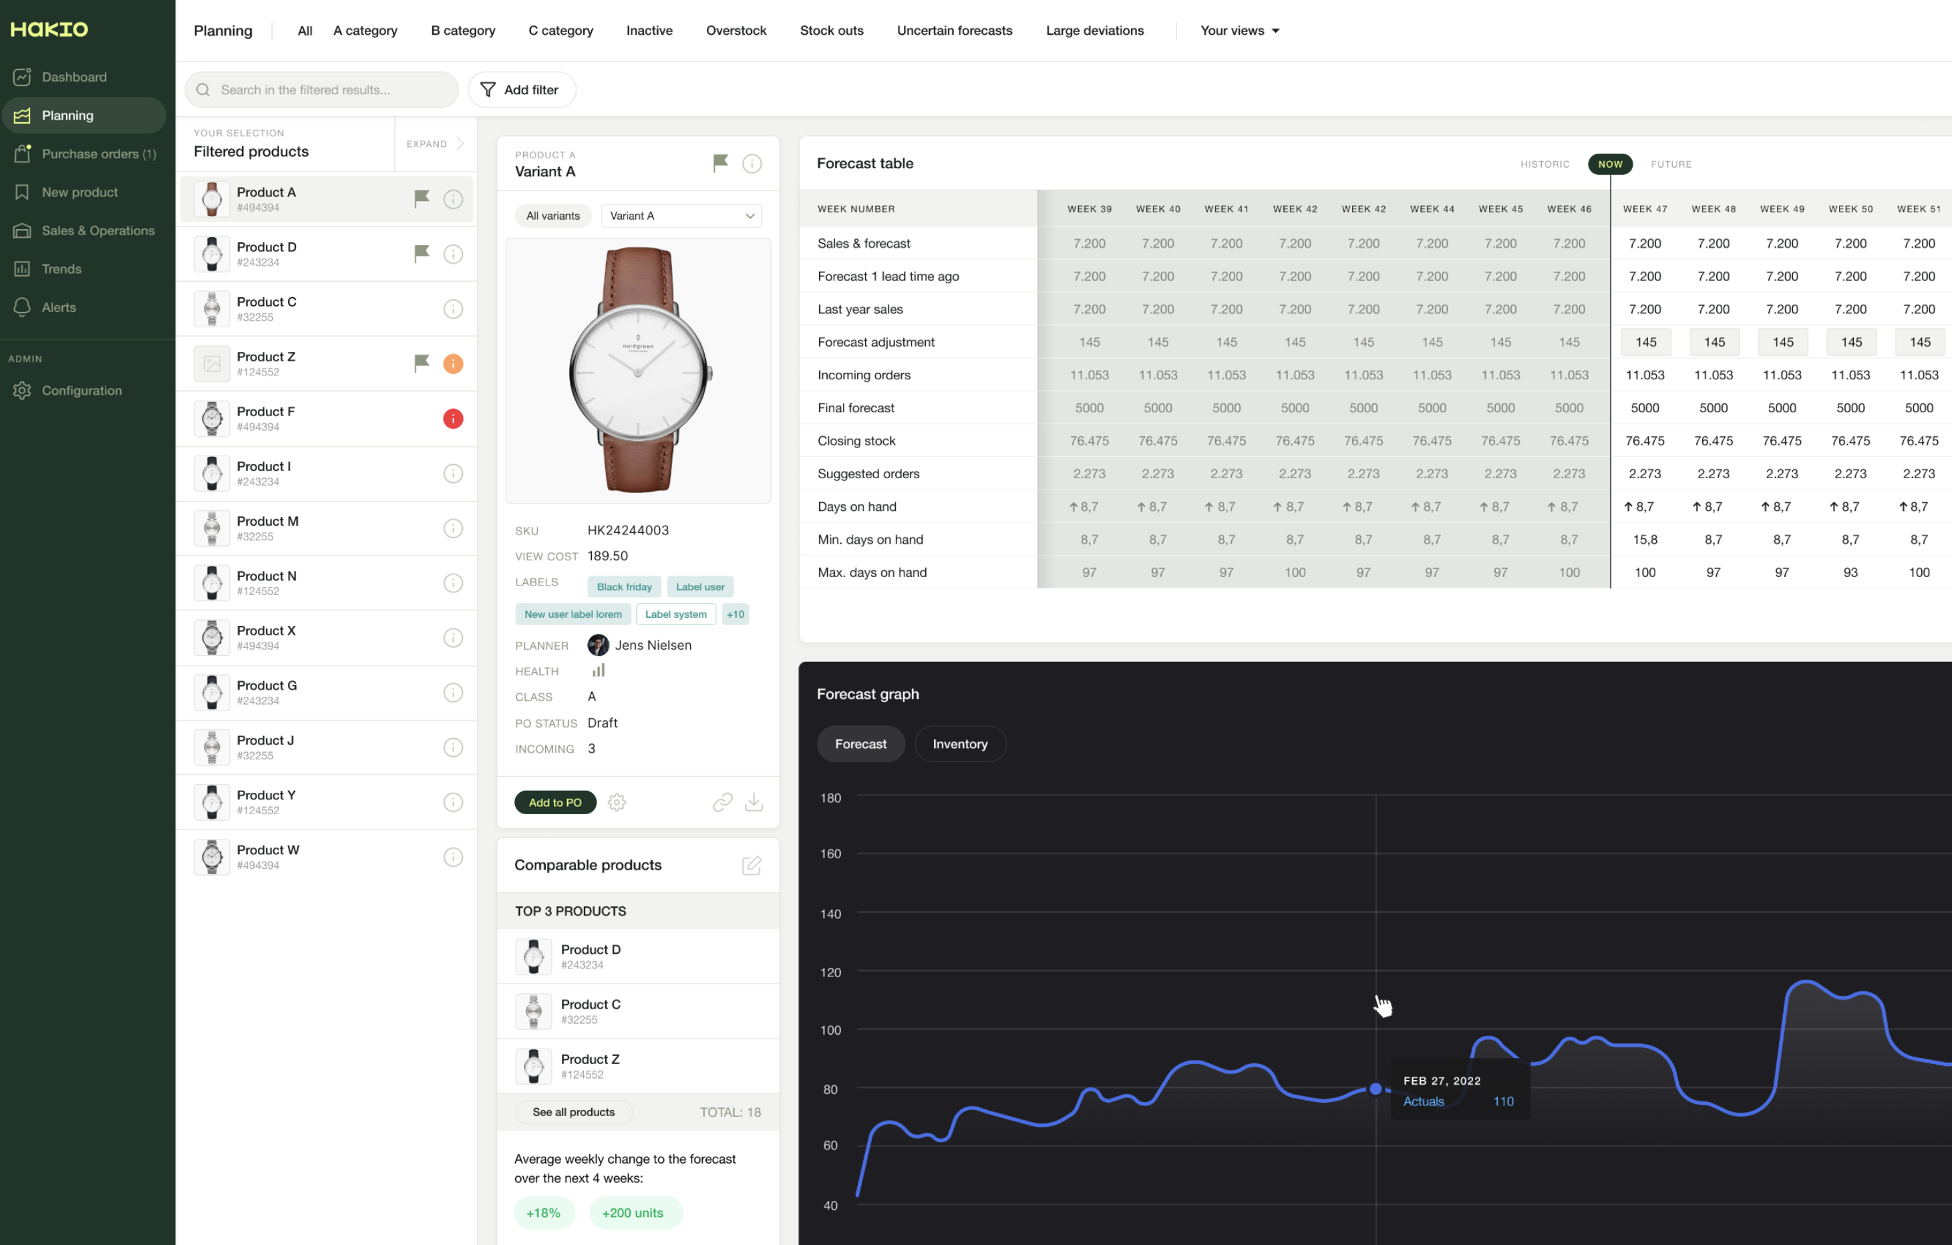Switch to the Stock outs tab
The height and width of the screenshot is (1245, 1952).
(831, 30)
